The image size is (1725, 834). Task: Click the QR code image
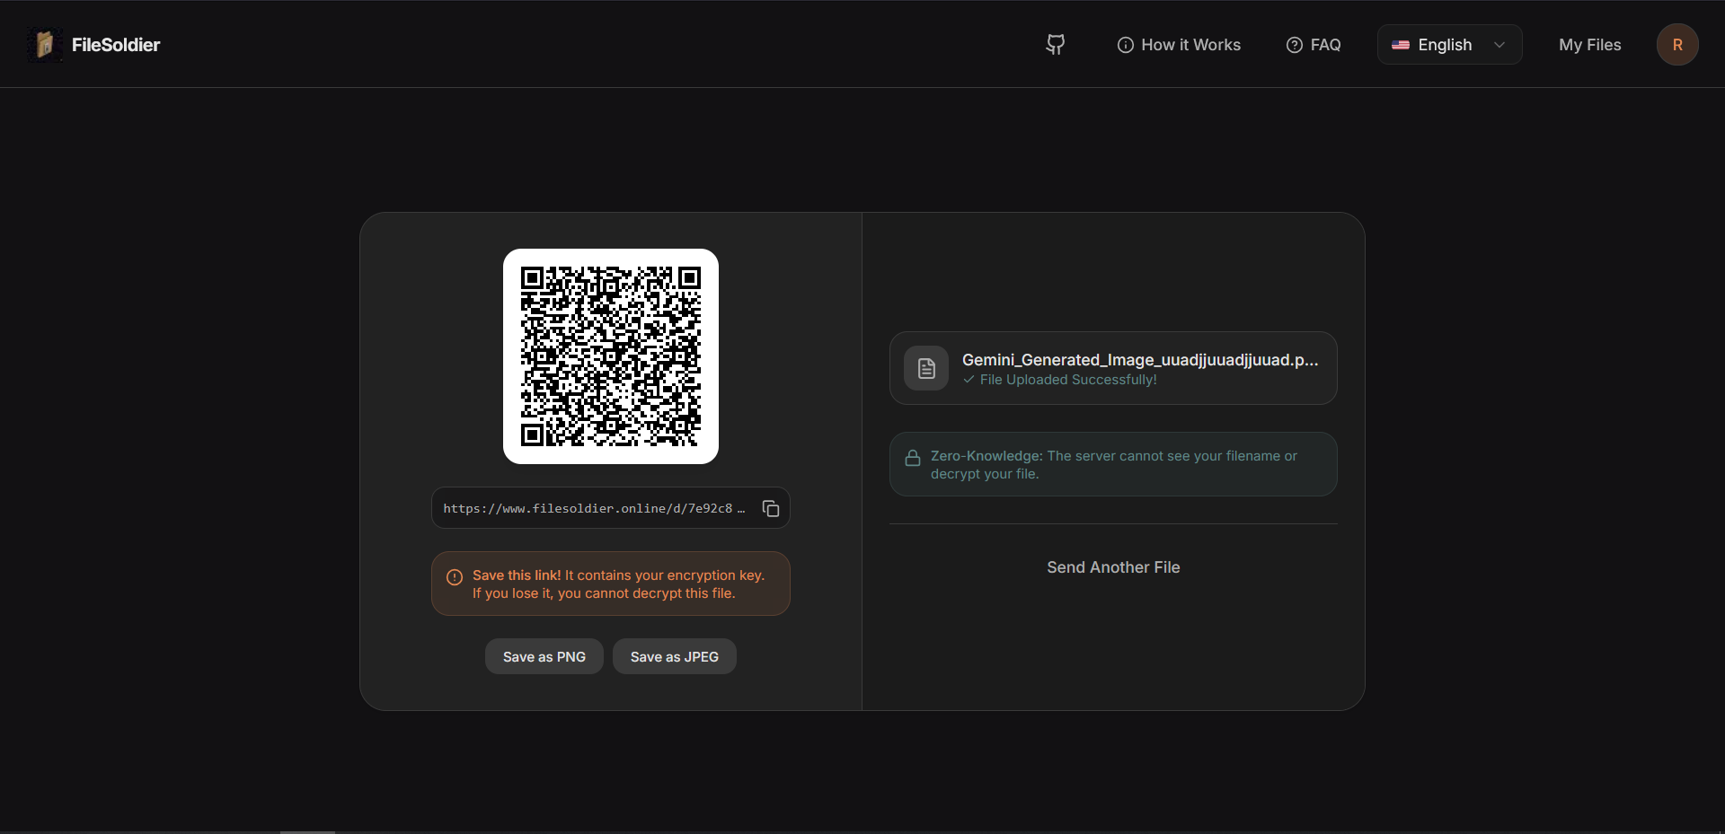coord(610,356)
